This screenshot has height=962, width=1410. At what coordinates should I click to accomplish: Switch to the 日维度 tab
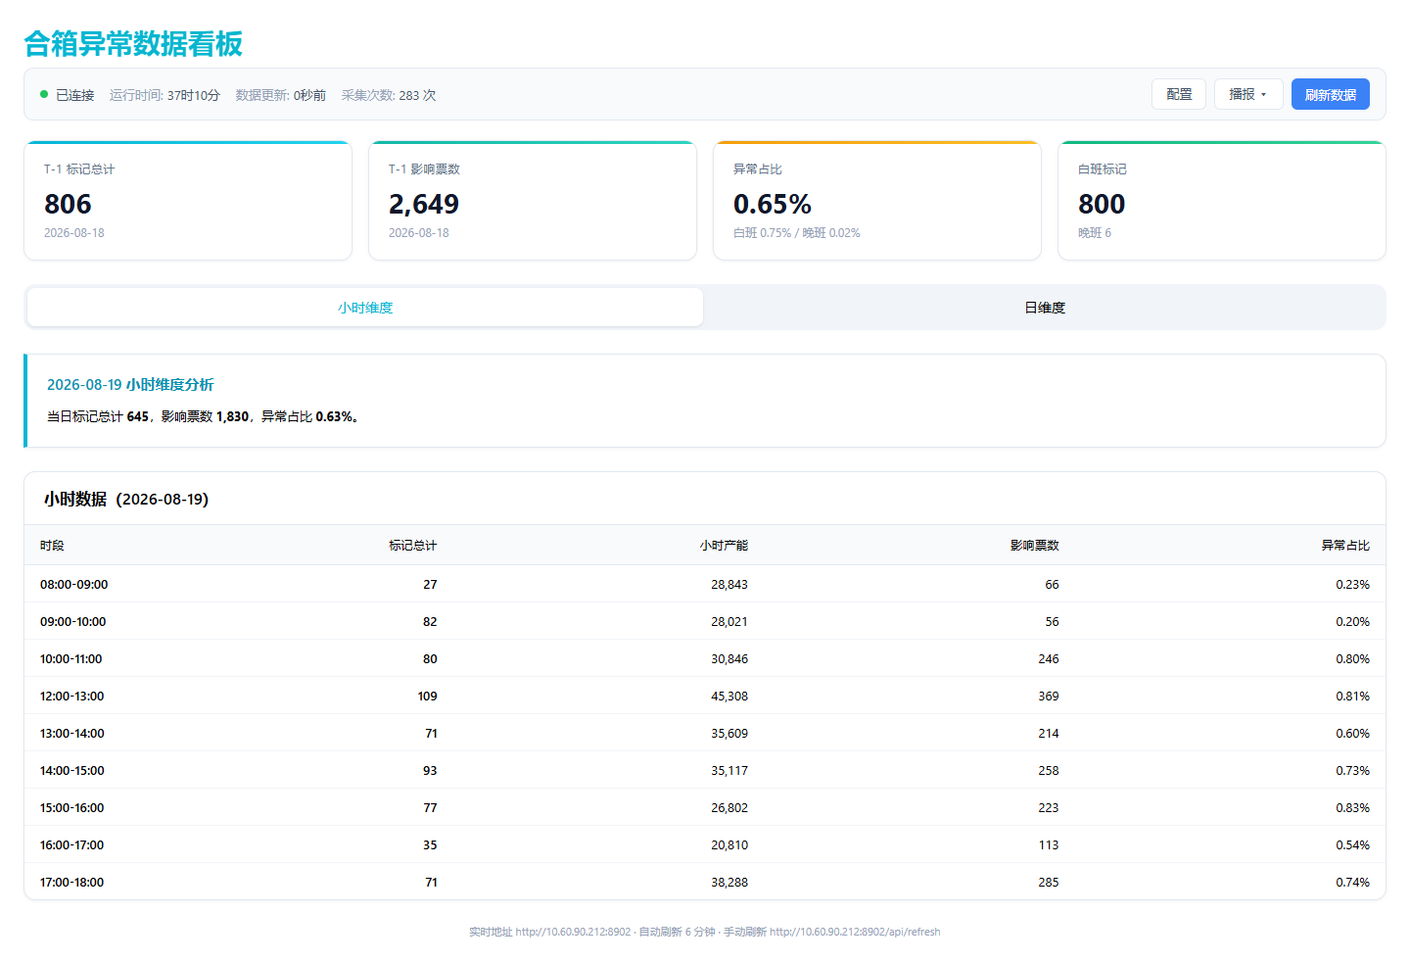tap(1045, 308)
